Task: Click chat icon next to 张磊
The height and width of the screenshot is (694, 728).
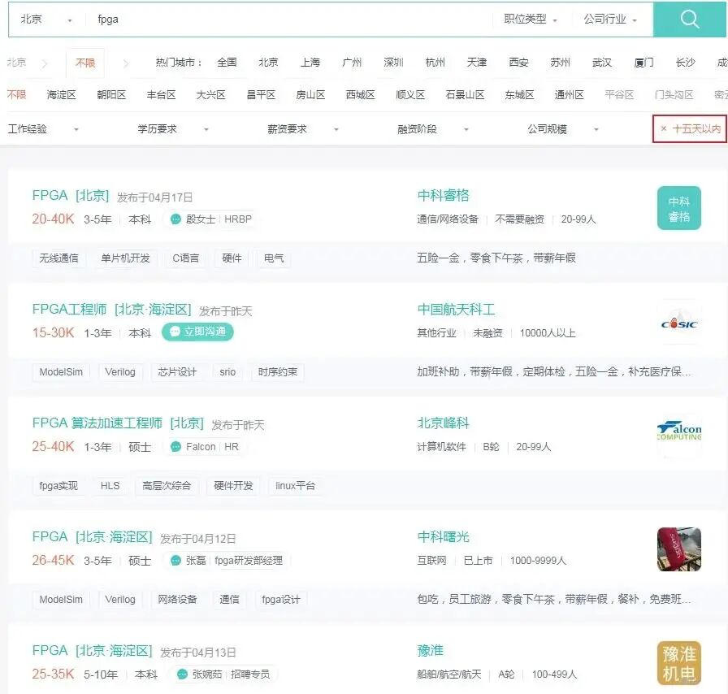Action: click(x=175, y=560)
